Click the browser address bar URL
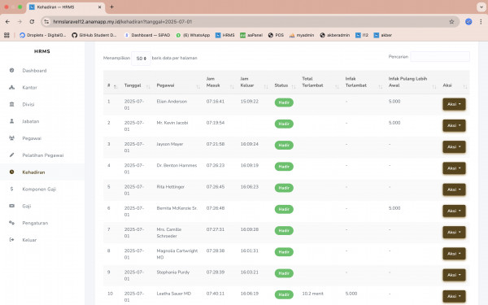 122,21
